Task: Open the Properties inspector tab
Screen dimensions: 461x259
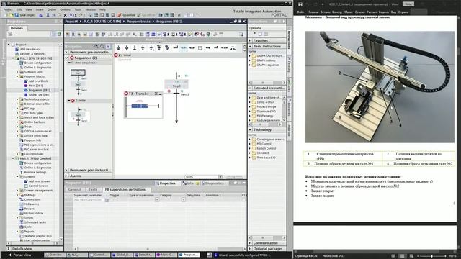Action: click(x=166, y=183)
